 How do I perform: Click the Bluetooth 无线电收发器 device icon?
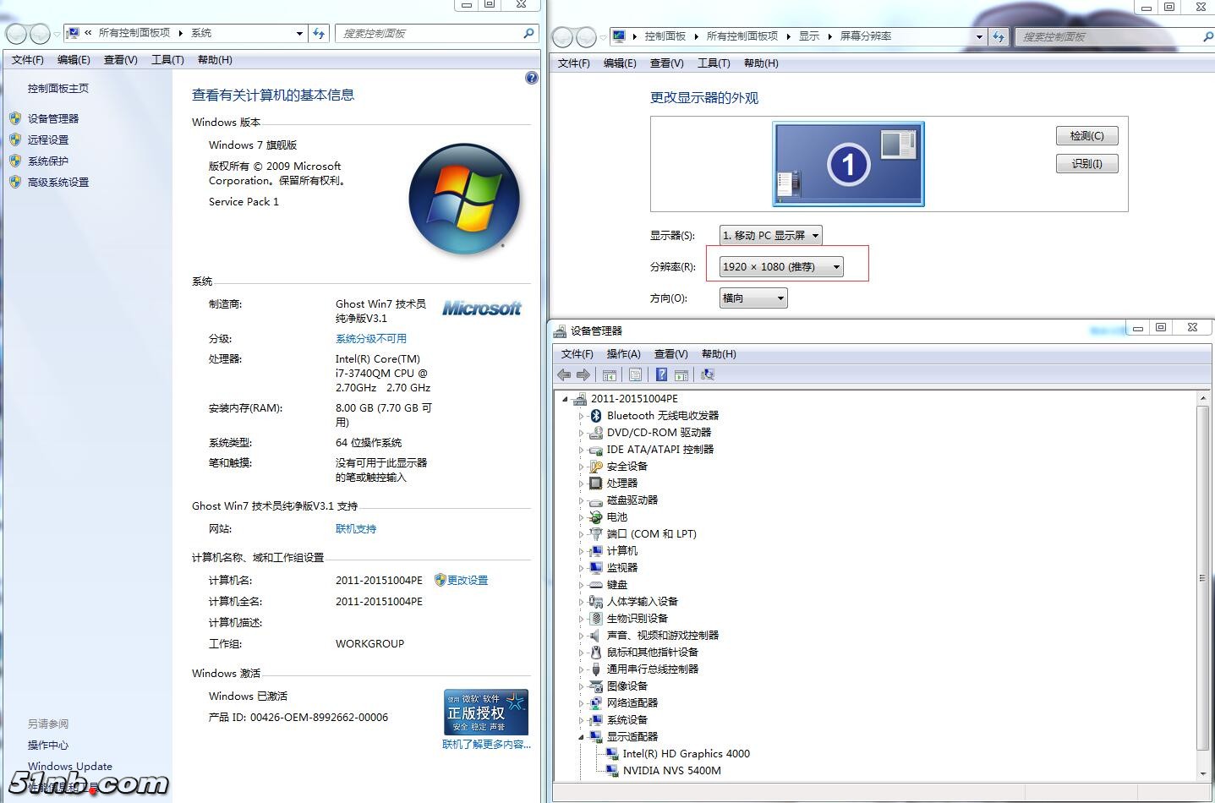coord(596,416)
